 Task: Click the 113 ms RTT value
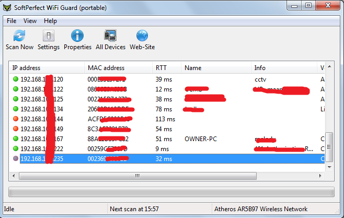[x=165, y=119]
